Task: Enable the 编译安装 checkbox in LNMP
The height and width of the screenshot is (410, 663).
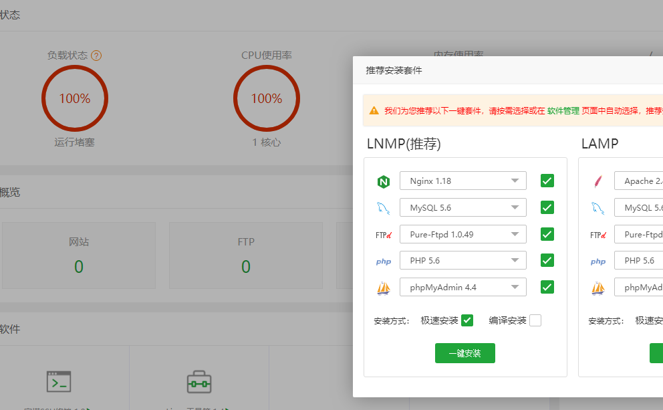Action: pyautogui.click(x=535, y=320)
